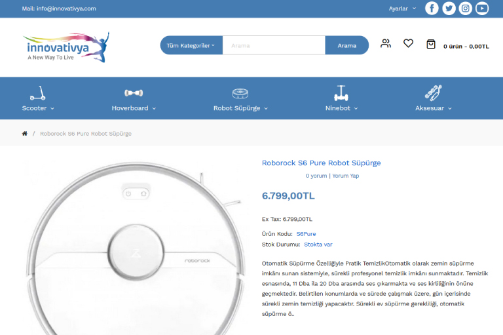Expand the Ayarlar settings dropdown
This screenshot has height=335, width=503.
(x=402, y=9)
